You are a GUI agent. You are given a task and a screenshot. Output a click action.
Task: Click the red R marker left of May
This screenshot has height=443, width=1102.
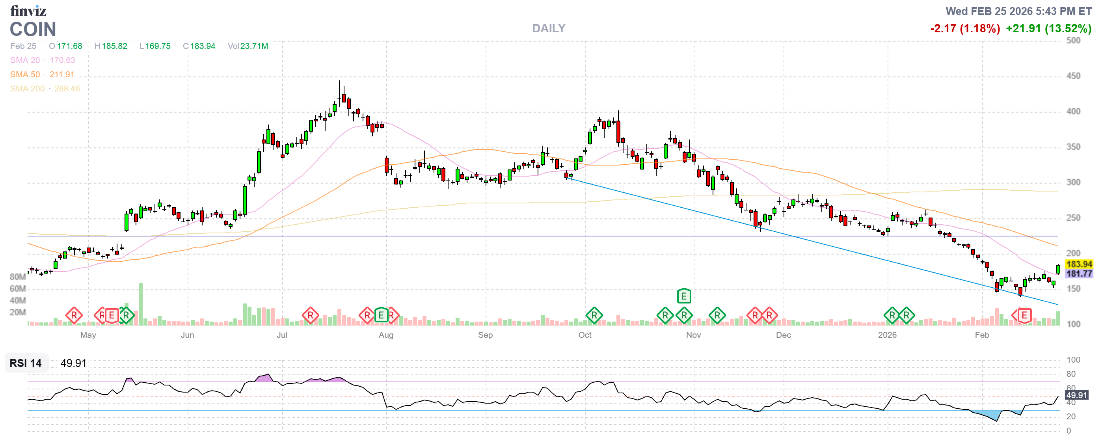tap(74, 316)
